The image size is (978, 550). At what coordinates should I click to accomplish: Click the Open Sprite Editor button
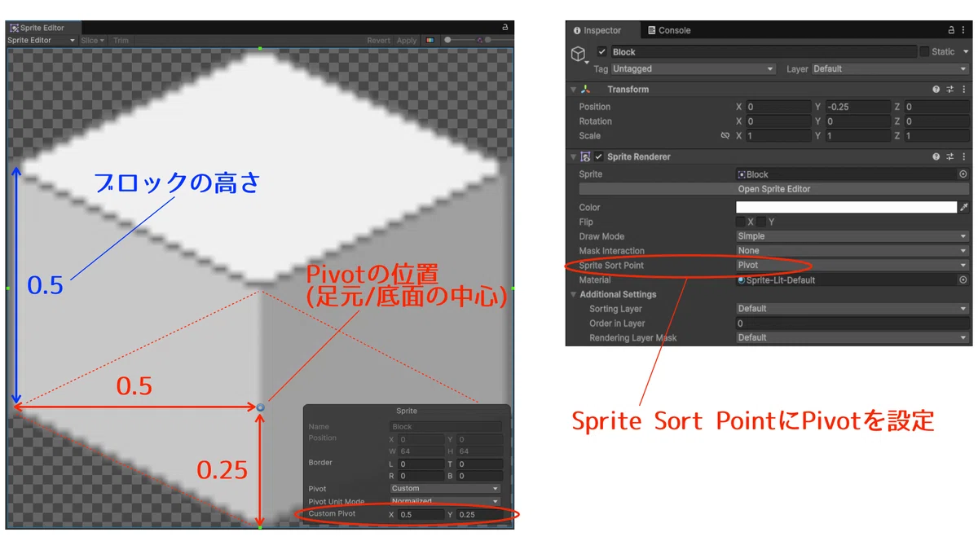click(773, 189)
